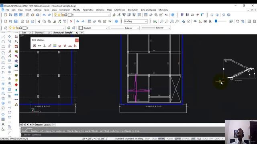Open the Drafting workspace dropdown
The image size is (257, 144).
(x=135, y=21)
